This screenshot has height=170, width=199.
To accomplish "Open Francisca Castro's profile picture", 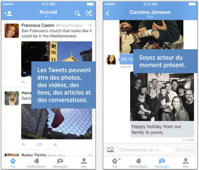I will click(12, 31).
